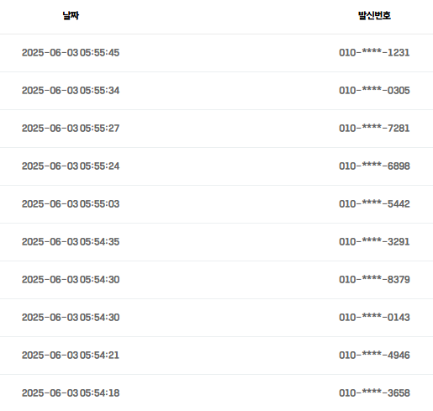The width and height of the screenshot is (433, 411).
Task: Click the 발신번호 column header
Action: (x=374, y=15)
